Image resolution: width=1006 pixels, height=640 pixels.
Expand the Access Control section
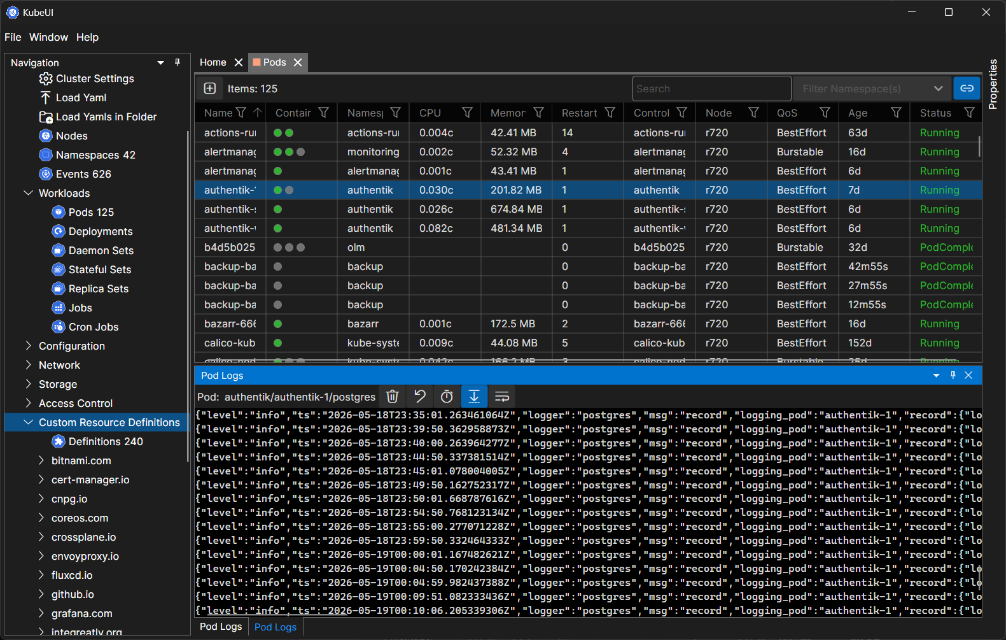(28, 403)
